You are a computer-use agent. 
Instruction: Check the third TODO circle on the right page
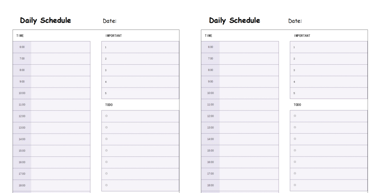pyautogui.click(x=295, y=139)
